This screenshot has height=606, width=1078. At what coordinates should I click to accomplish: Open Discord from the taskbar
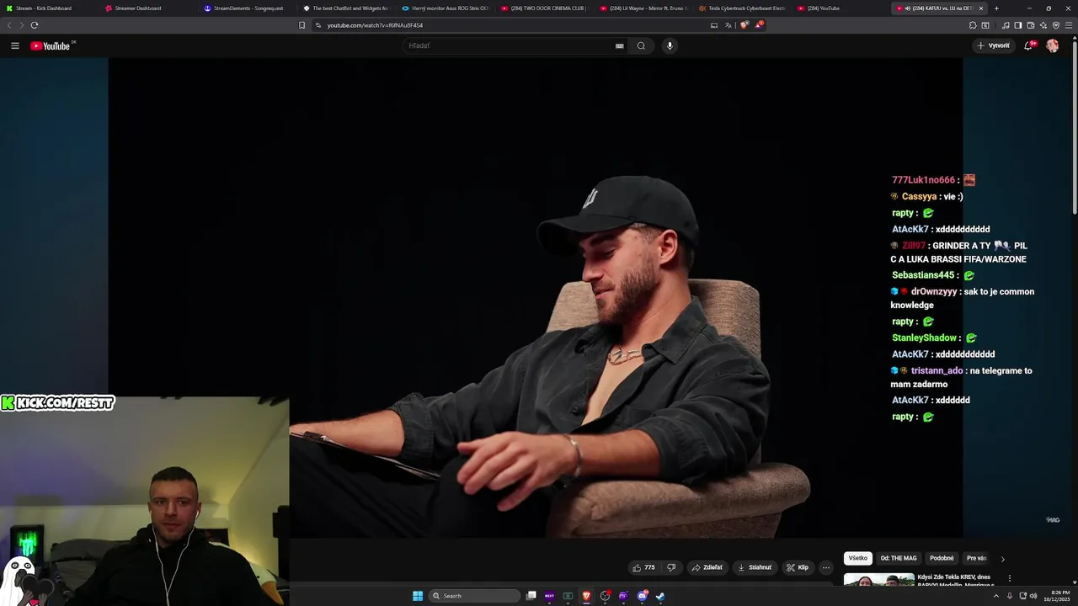click(642, 596)
